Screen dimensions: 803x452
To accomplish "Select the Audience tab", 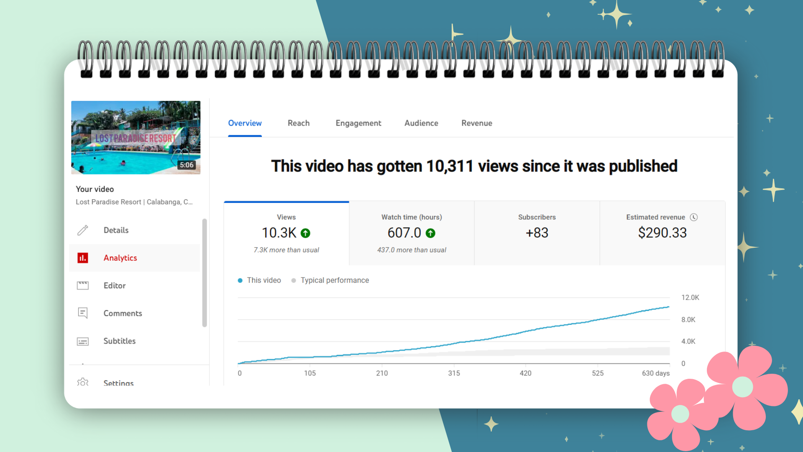I will pyautogui.click(x=421, y=123).
